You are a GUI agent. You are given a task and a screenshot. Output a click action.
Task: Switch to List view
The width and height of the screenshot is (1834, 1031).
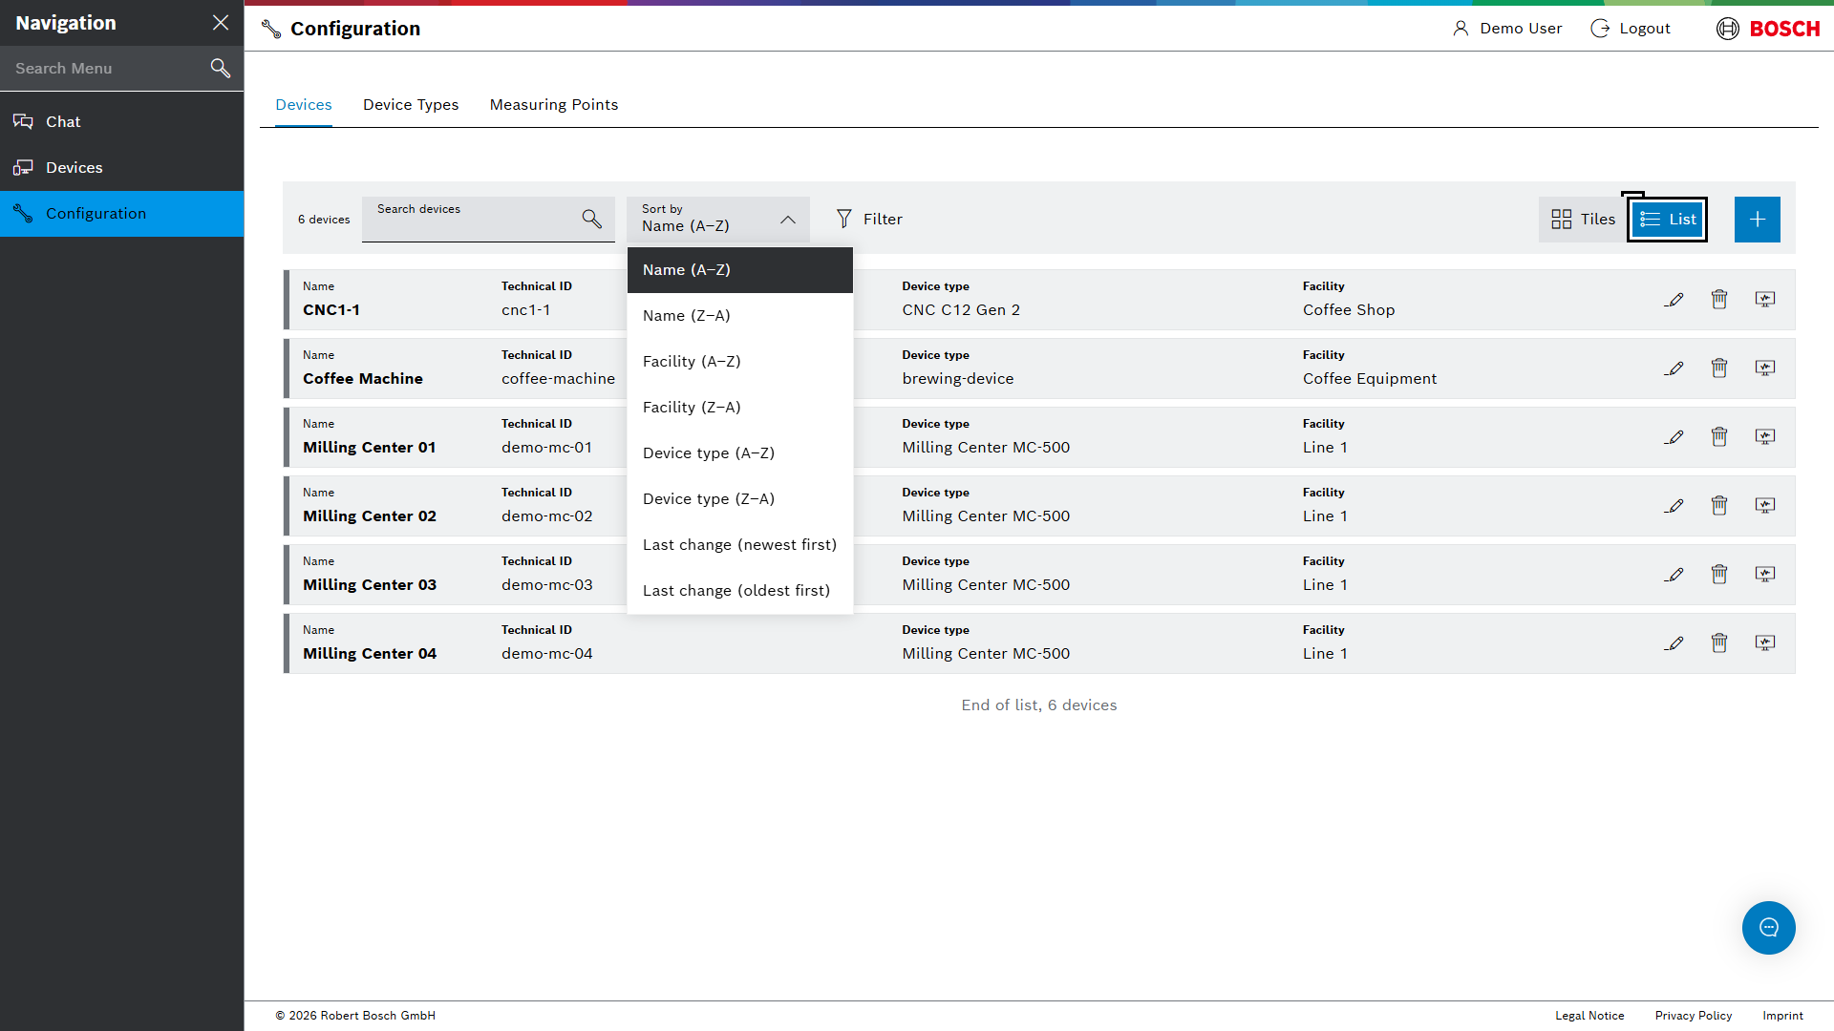1668,220
